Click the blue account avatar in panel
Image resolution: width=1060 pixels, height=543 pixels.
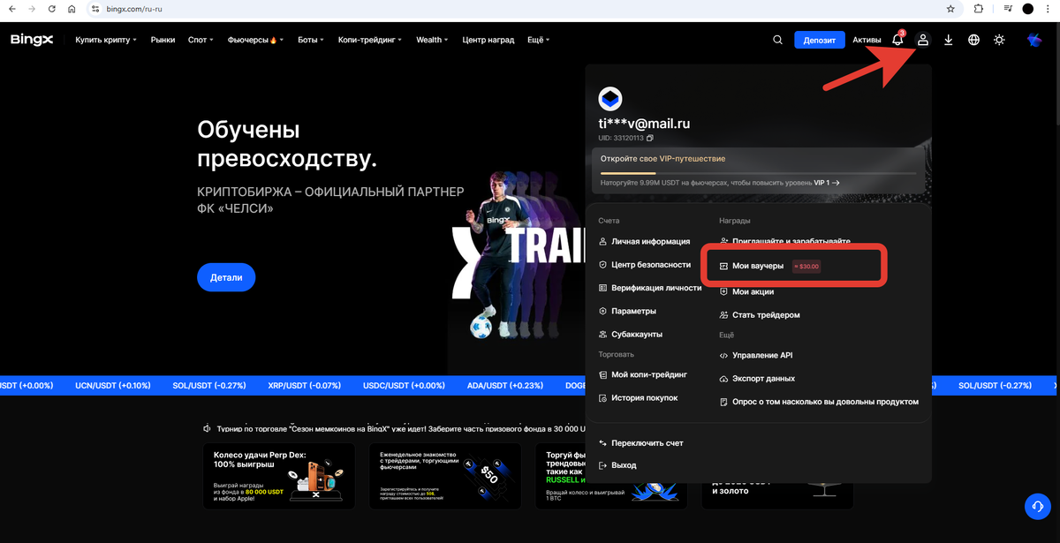tap(610, 99)
